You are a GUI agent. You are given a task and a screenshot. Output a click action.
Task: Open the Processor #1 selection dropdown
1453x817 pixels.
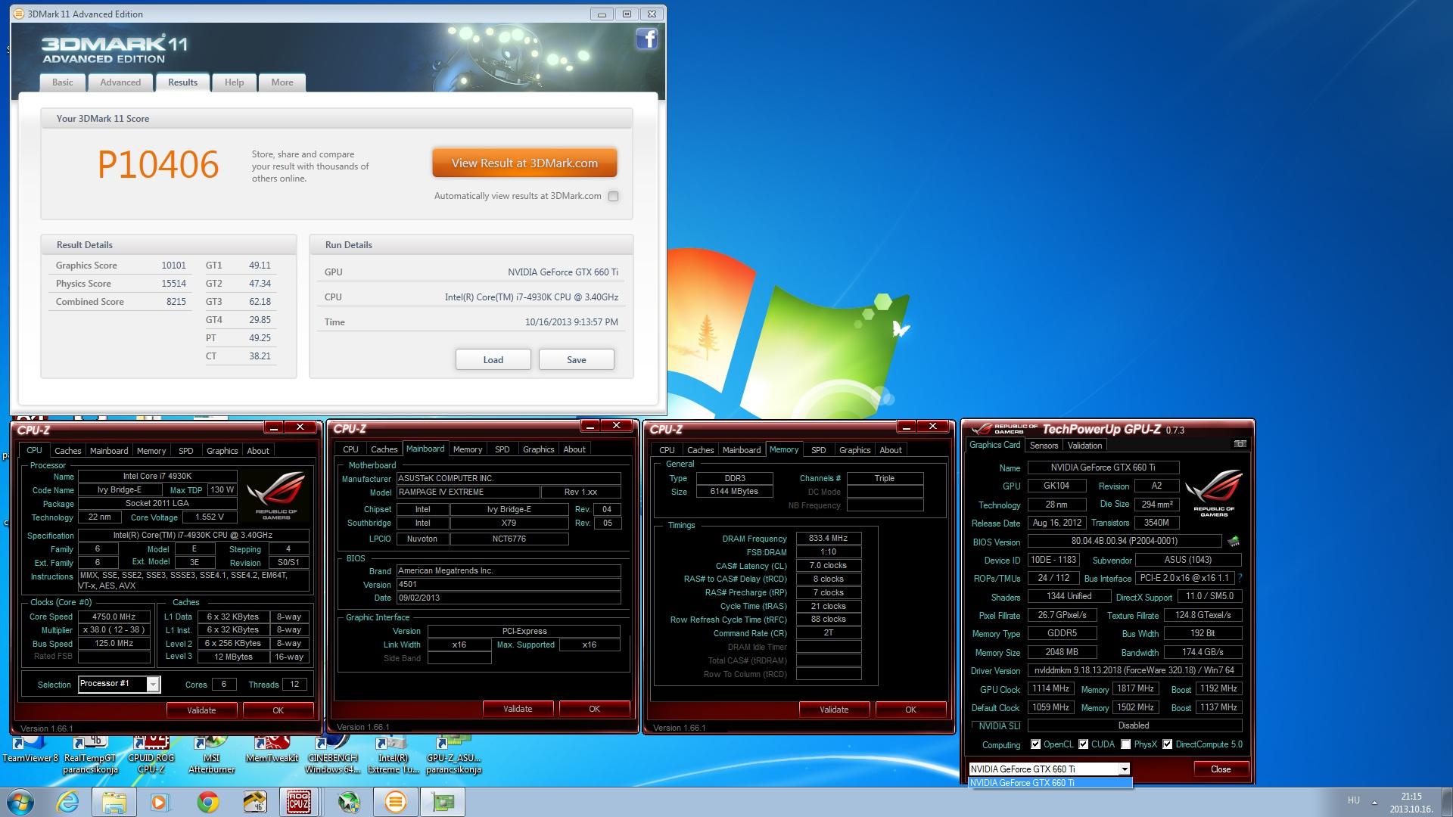153,684
